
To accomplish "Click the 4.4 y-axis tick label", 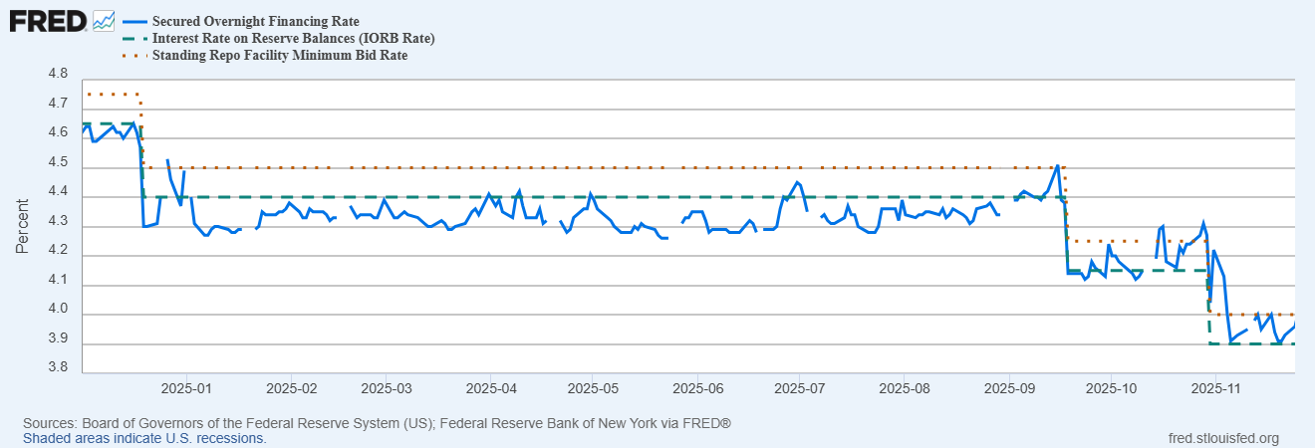I will point(58,192).
